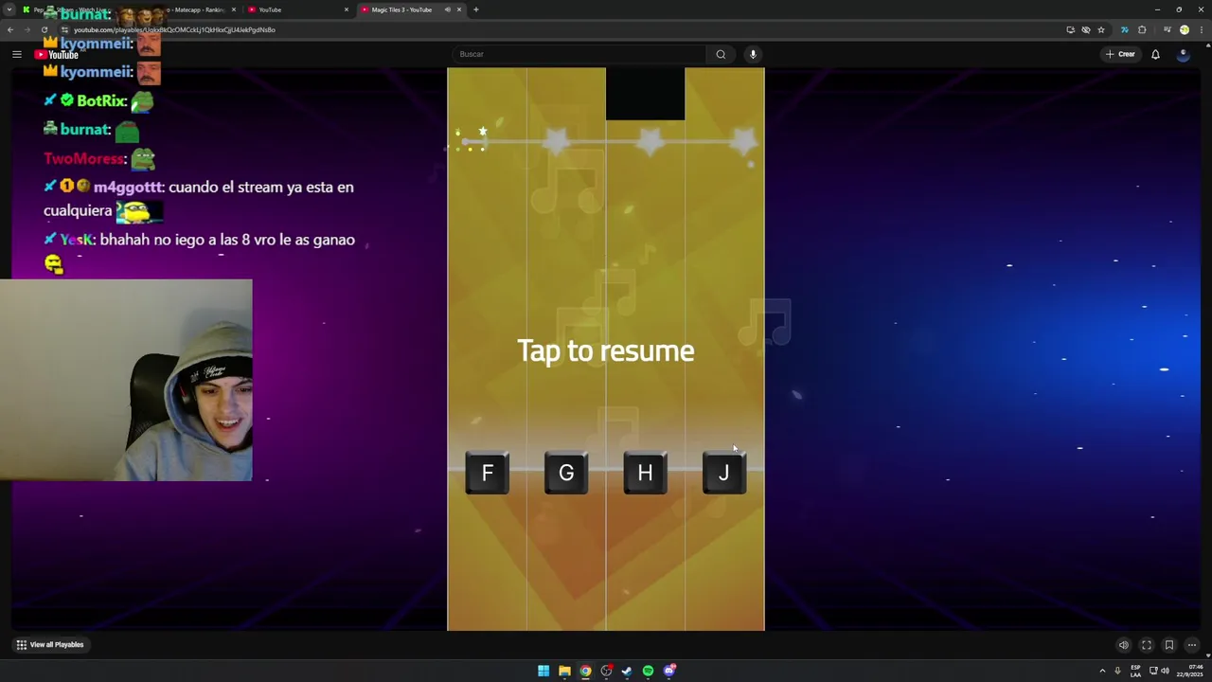This screenshot has width=1212, height=682.
Task: Open the Windows Start menu
Action: (544, 671)
